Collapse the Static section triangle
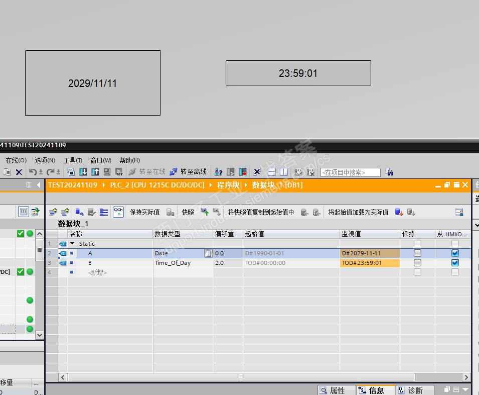 tap(72, 244)
